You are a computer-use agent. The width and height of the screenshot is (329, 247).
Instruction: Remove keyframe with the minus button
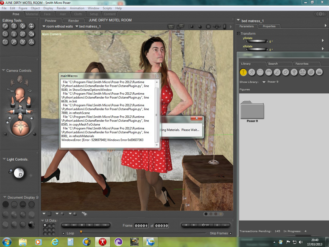pos(225,225)
